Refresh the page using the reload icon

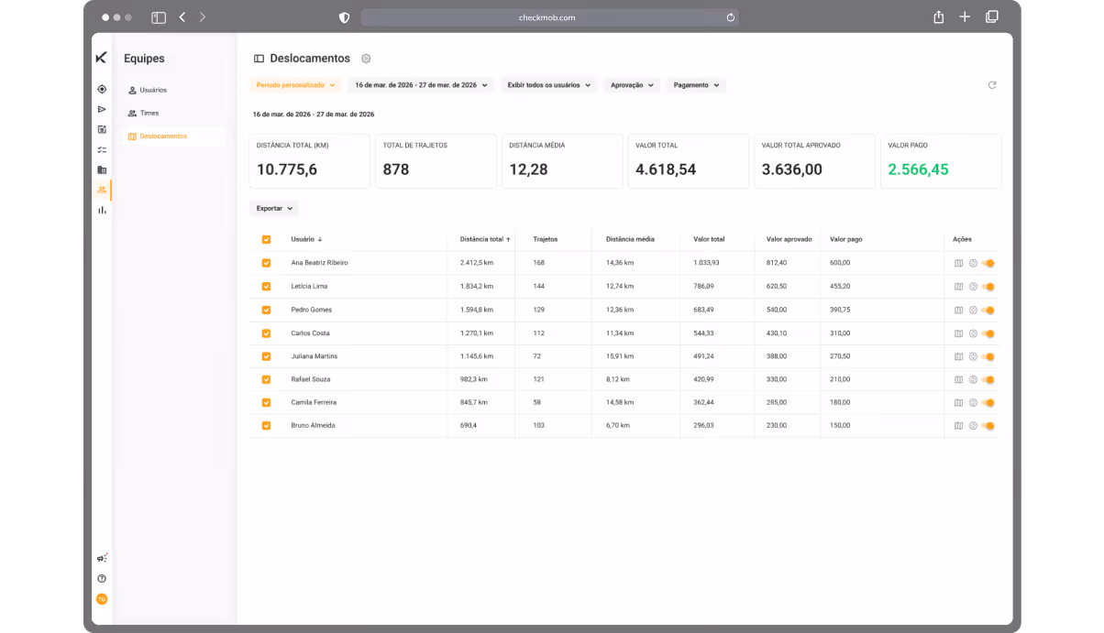tap(992, 85)
